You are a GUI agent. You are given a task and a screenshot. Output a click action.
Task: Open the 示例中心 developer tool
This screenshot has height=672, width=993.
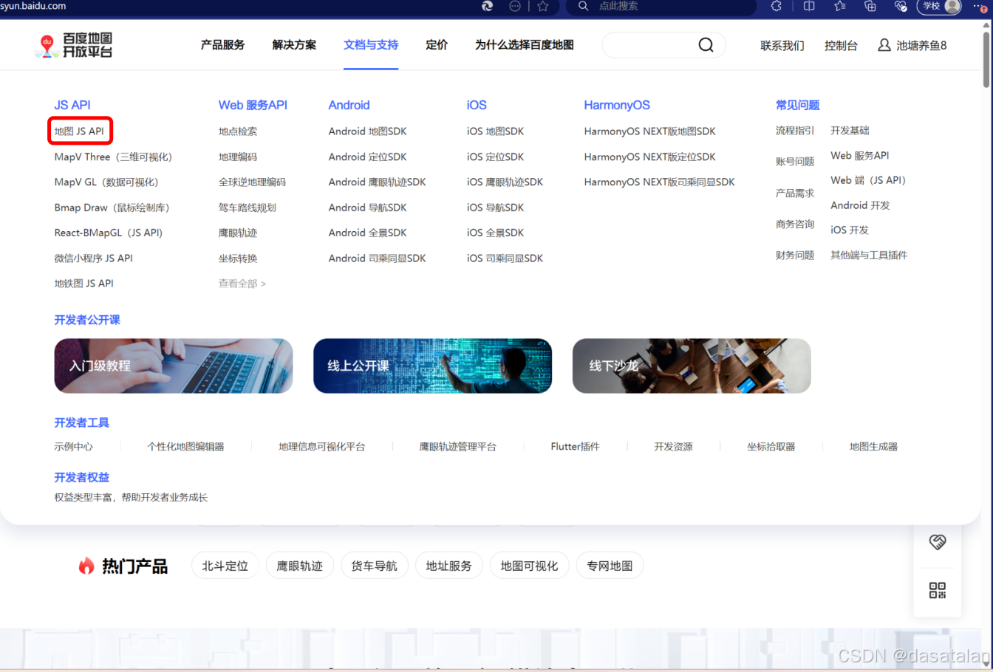pyautogui.click(x=73, y=447)
